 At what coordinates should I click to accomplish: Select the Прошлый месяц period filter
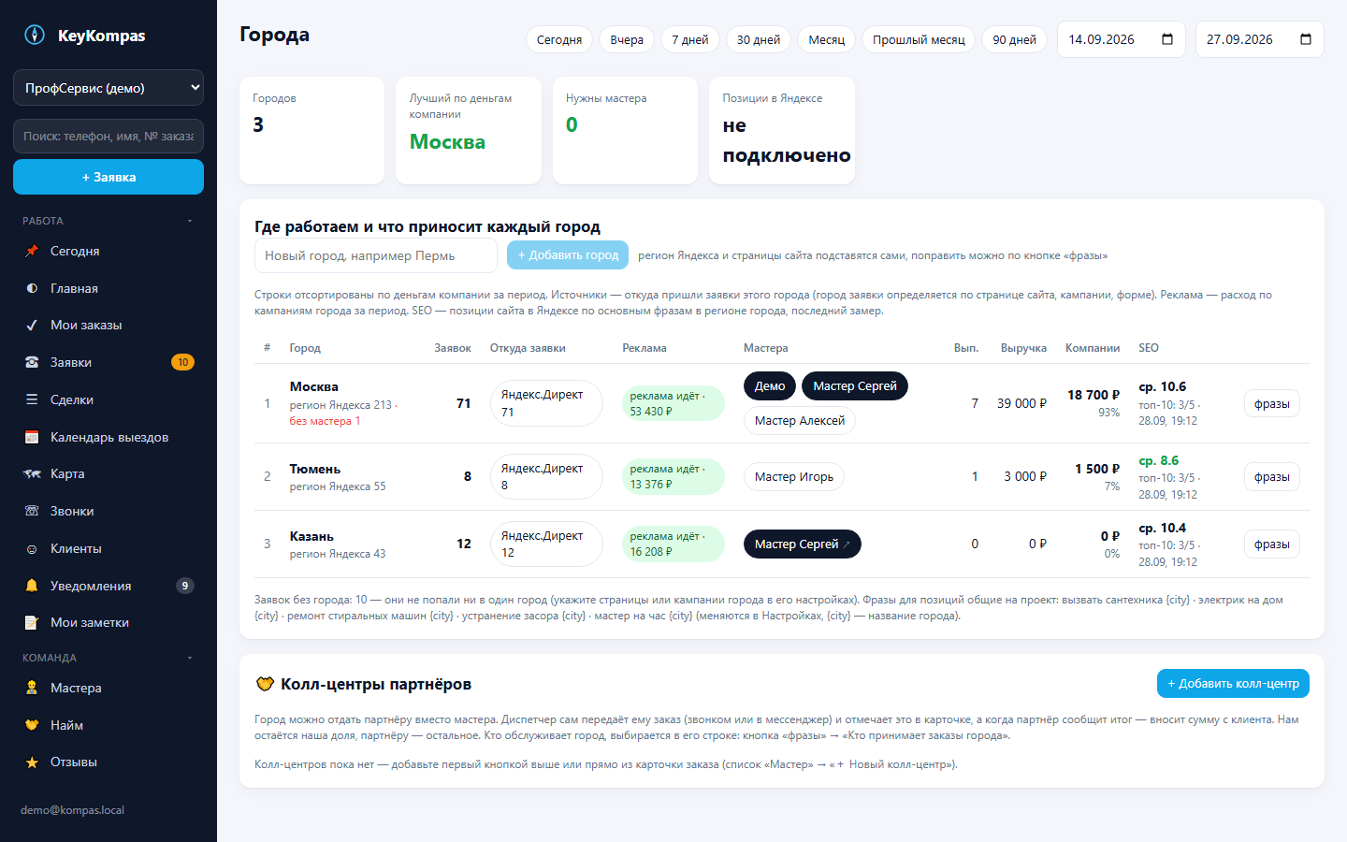[919, 39]
